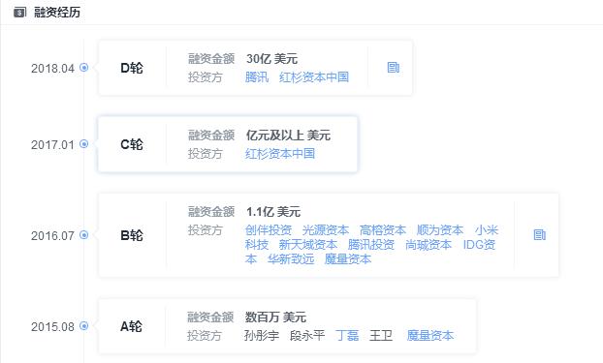Open the 创伴投资 investor link
The height and width of the screenshot is (363, 603).
click(x=269, y=230)
